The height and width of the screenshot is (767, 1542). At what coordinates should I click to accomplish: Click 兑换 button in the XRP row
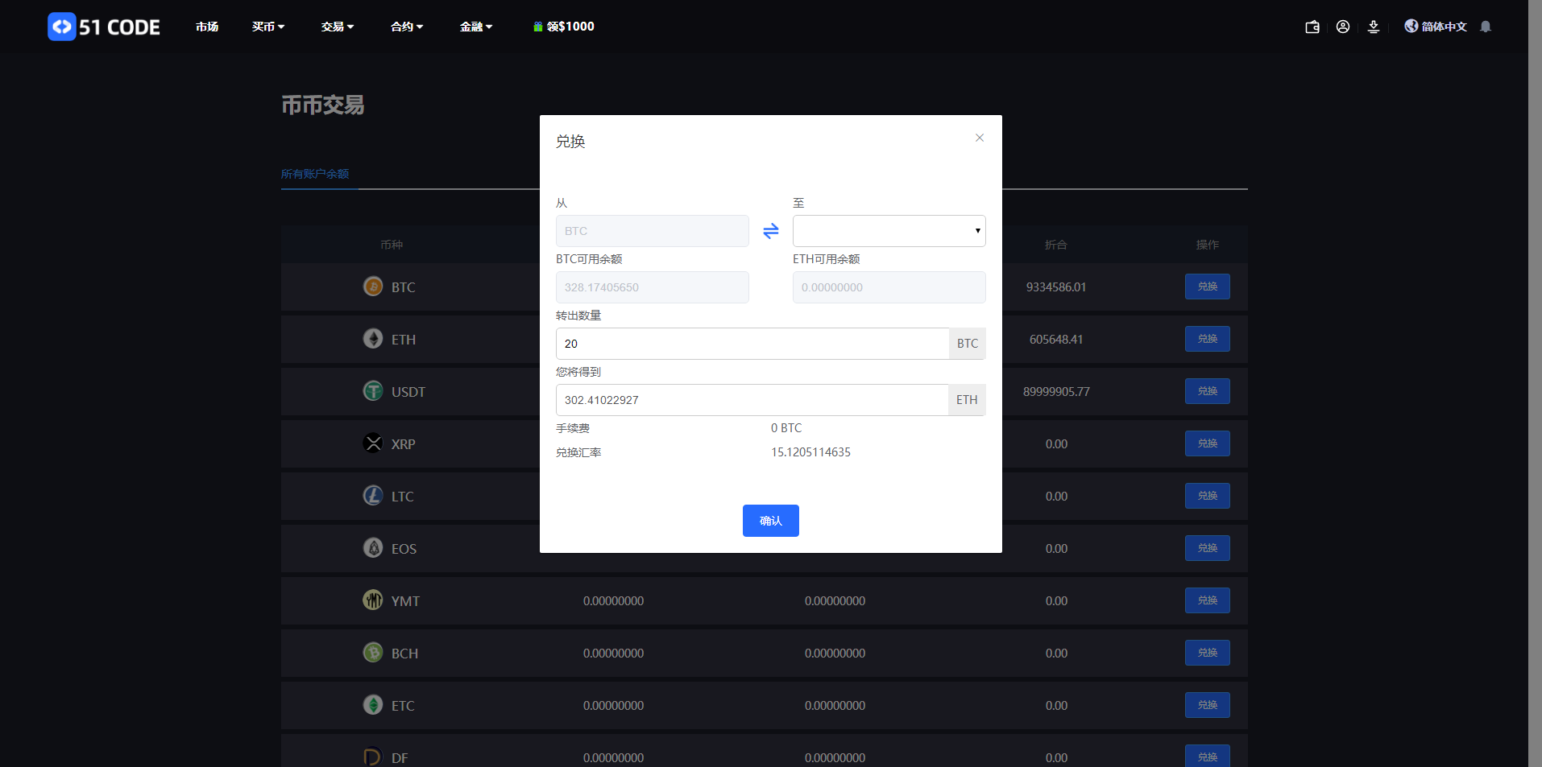click(x=1208, y=443)
